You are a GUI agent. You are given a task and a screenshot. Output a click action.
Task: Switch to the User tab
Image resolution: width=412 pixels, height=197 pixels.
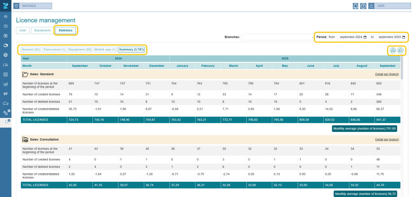23,31
